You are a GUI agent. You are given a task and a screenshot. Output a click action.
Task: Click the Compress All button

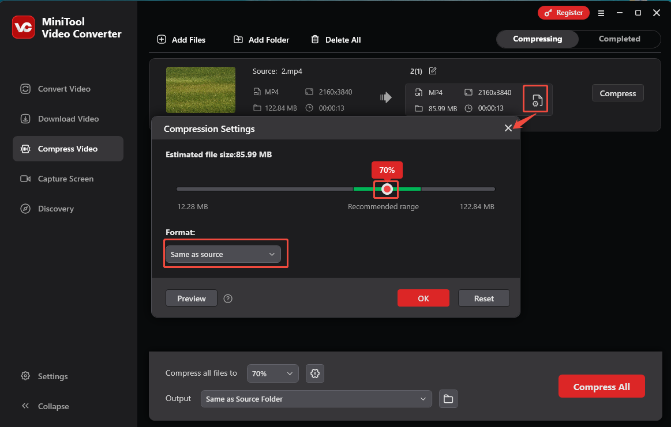(x=601, y=387)
